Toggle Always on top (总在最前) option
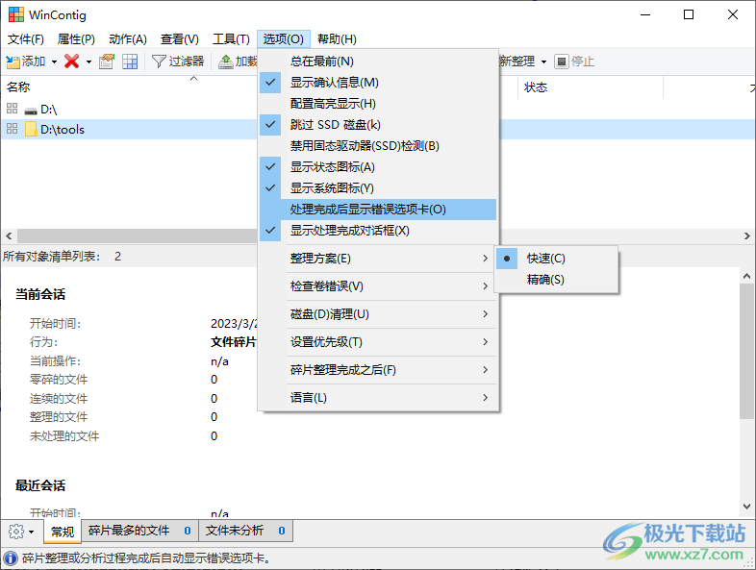This screenshot has width=756, height=570. [377, 62]
